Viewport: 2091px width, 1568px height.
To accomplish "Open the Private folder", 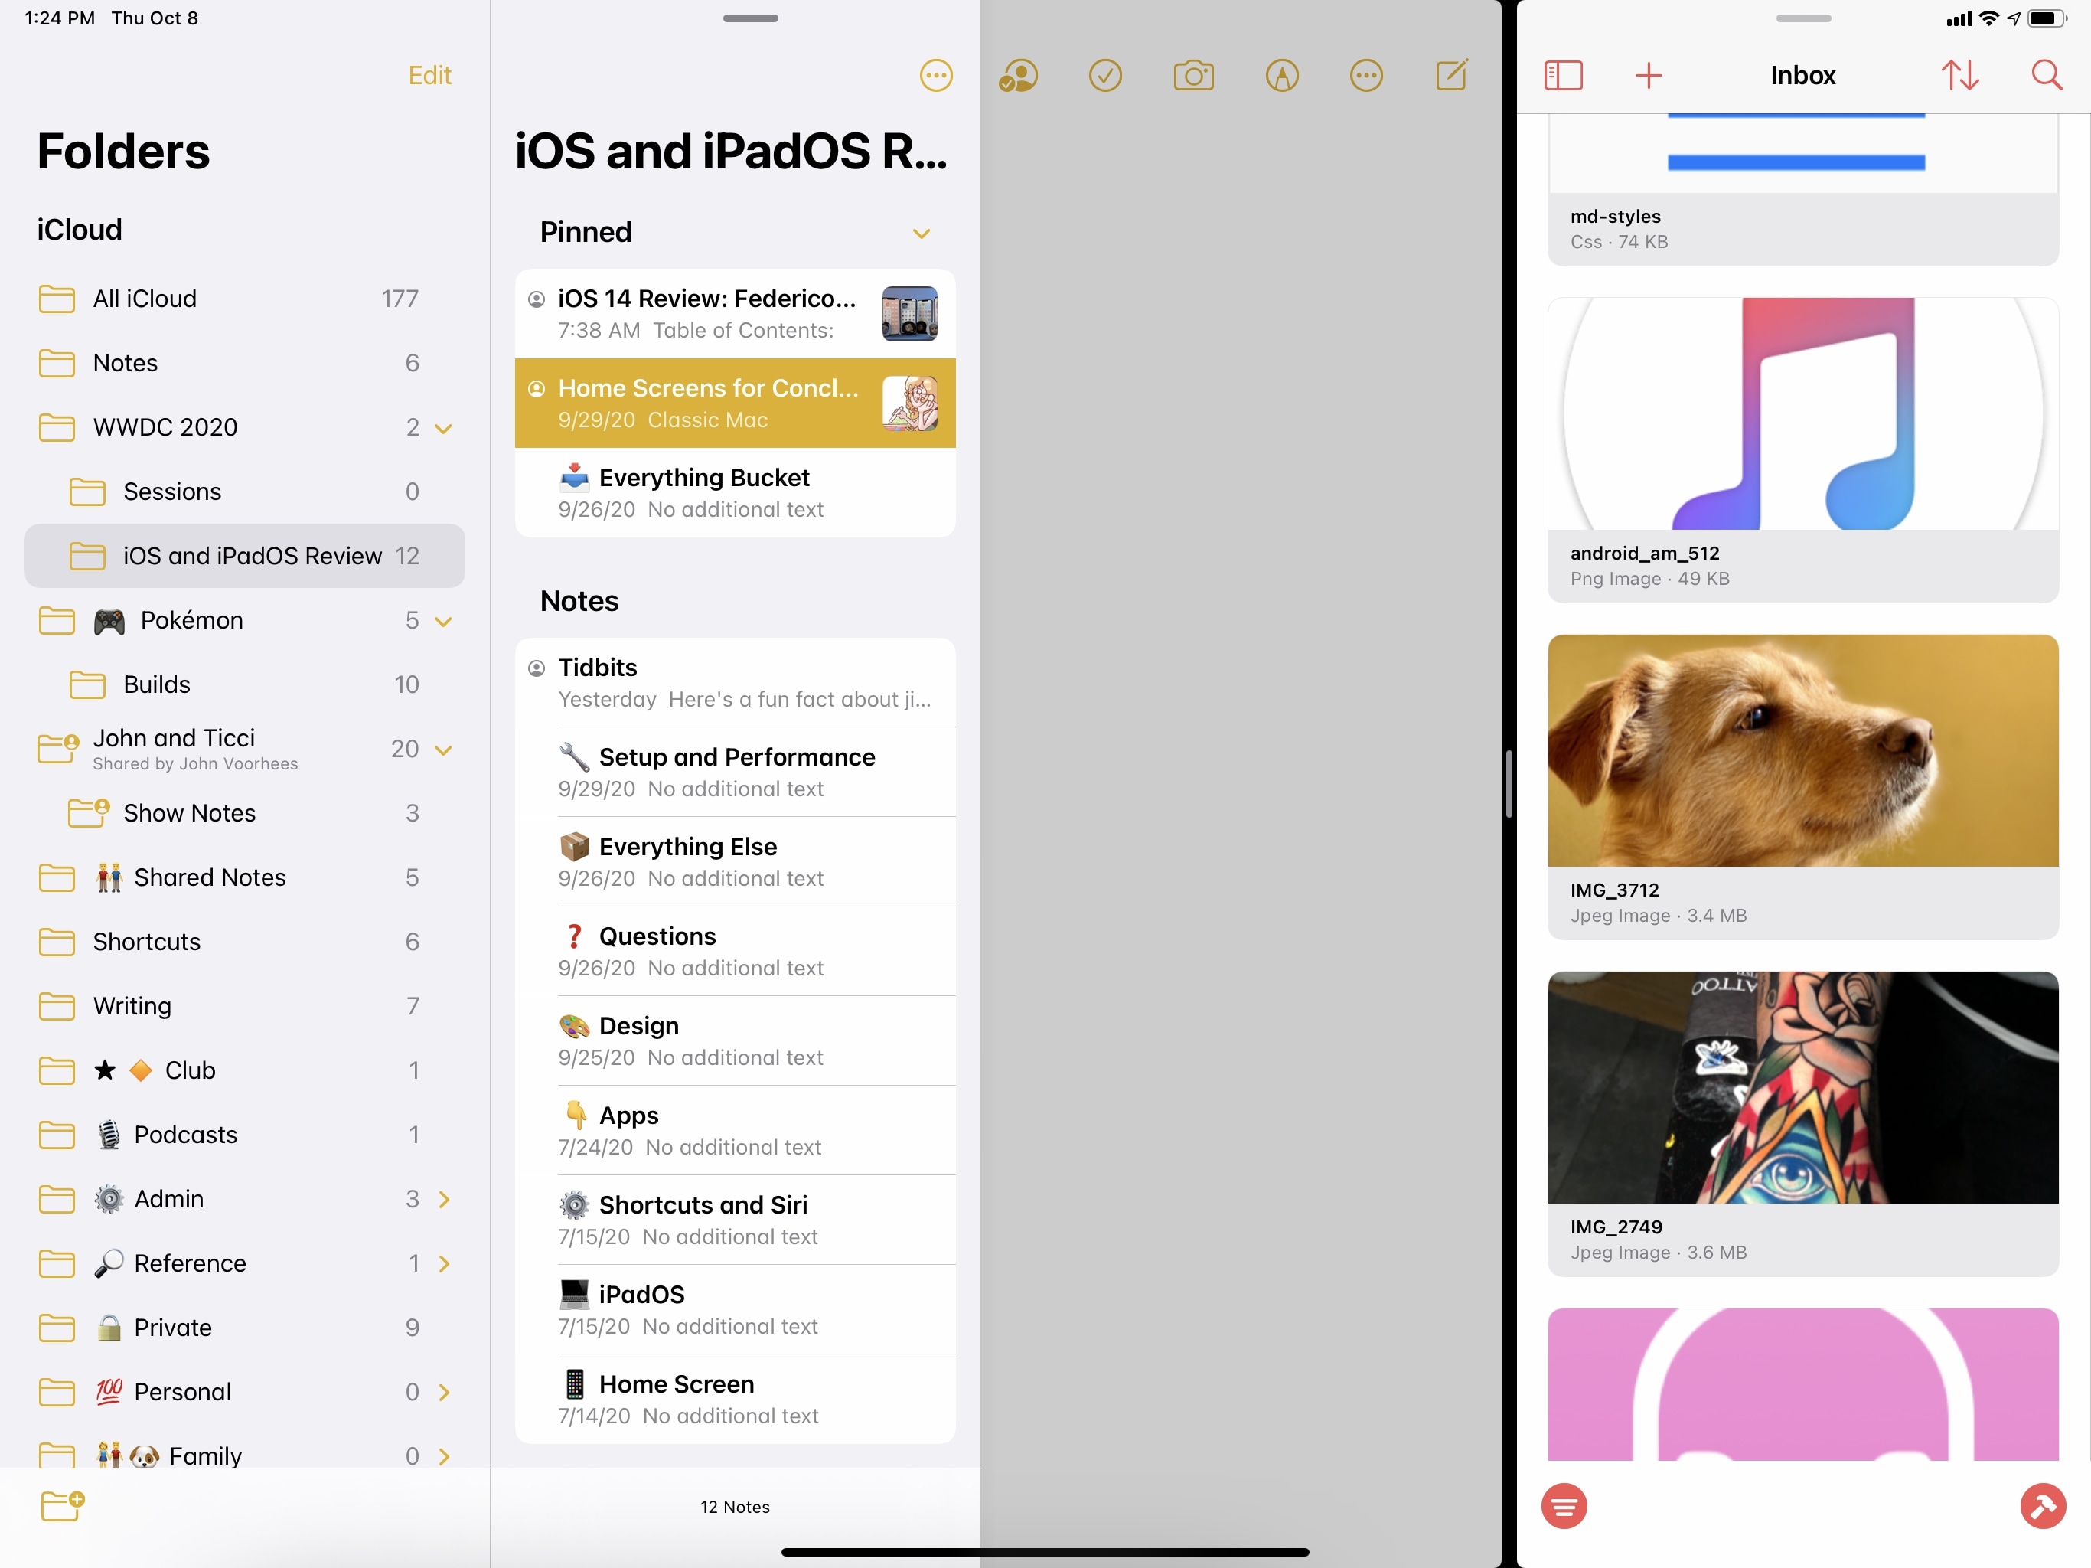I will [245, 1328].
